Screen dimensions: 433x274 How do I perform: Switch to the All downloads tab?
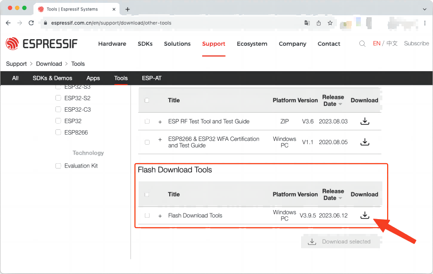pos(15,78)
